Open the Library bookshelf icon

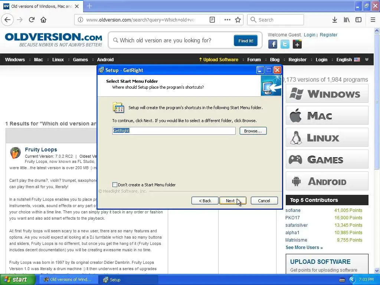[x=347, y=20]
